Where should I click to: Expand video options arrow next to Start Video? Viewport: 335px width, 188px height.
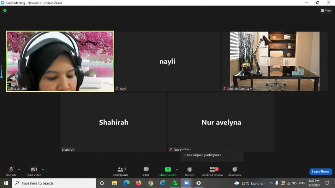tap(43, 169)
